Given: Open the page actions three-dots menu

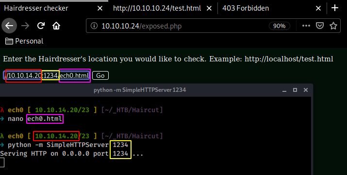Looking at the screenshot, I should (x=306, y=26).
